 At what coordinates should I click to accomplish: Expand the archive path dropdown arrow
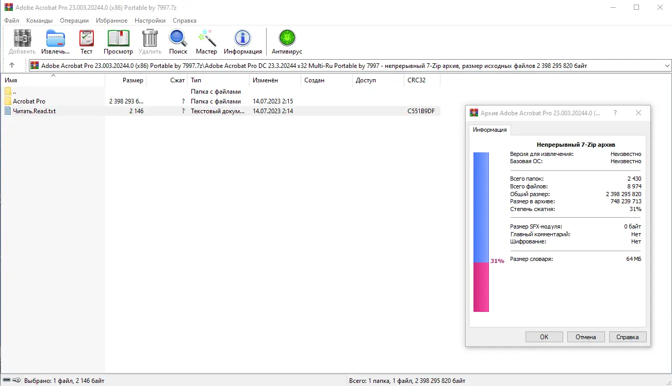667,66
